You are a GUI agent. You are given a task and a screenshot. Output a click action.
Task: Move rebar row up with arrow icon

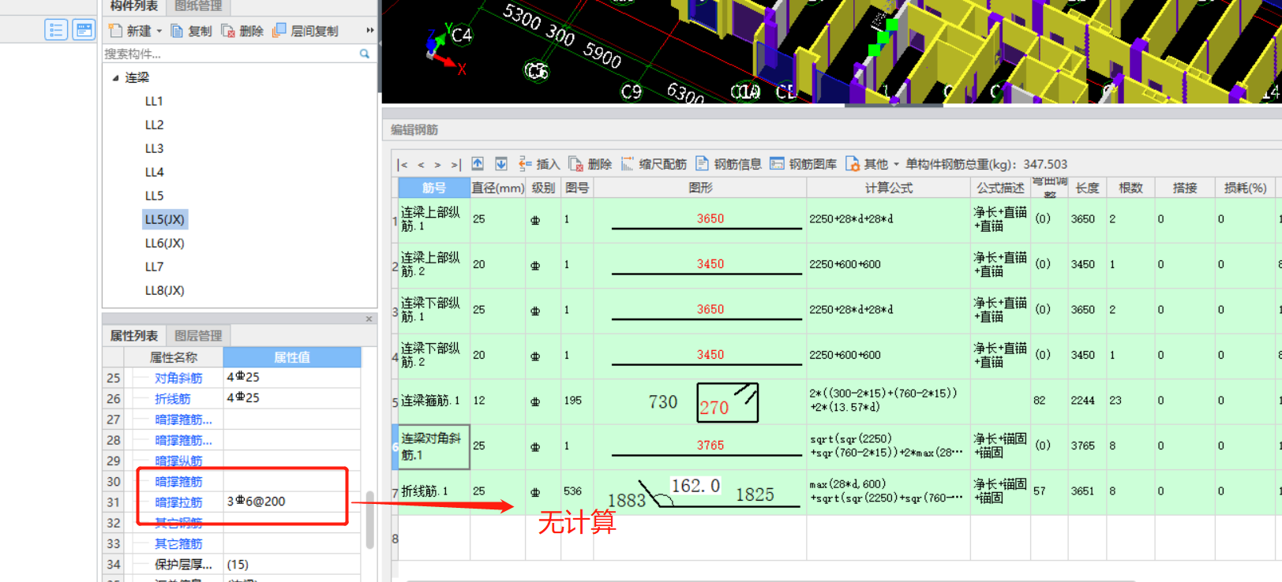[x=478, y=163]
